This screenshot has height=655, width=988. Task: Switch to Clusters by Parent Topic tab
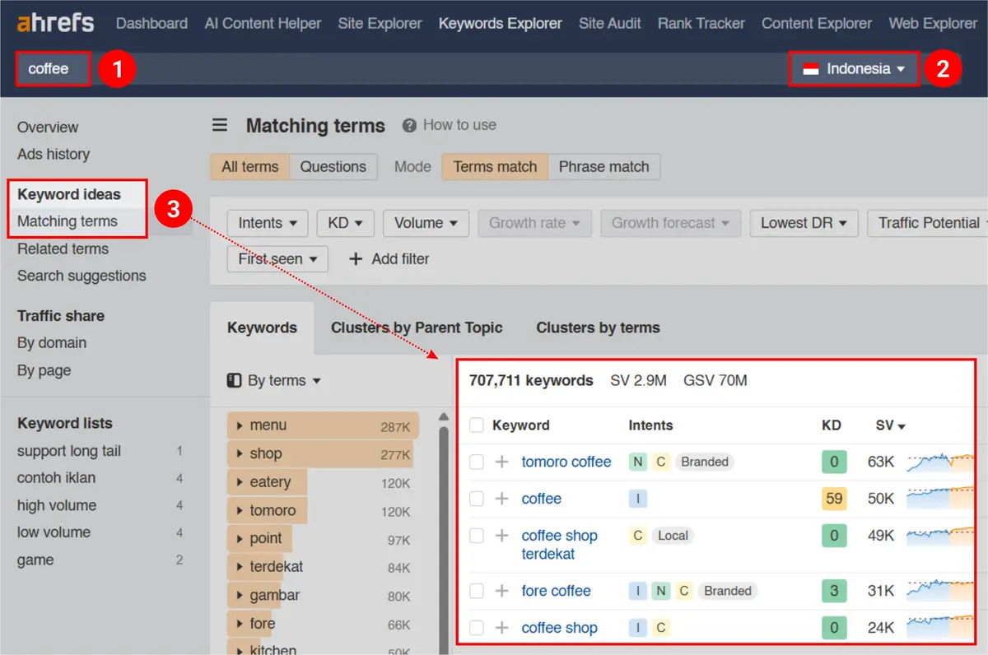point(417,327)
